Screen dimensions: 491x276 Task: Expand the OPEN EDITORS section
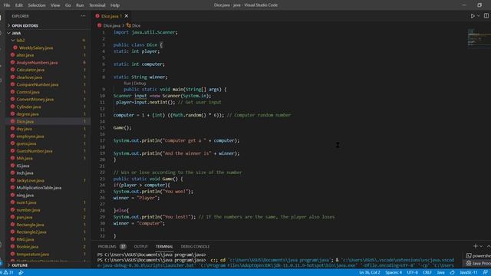[48, 25]
